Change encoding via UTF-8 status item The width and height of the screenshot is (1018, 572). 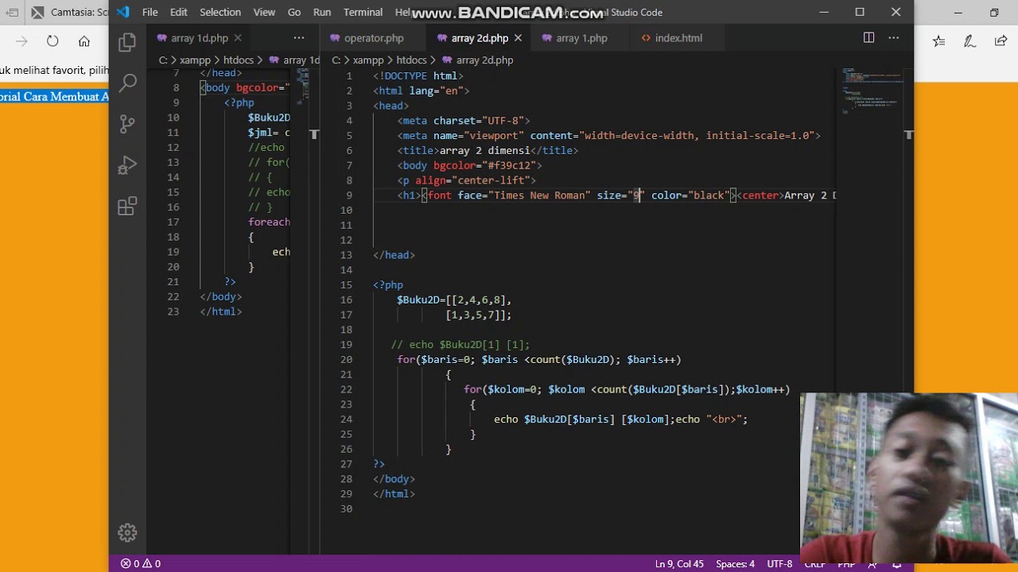pyautogui.click(x=779, y=563)
